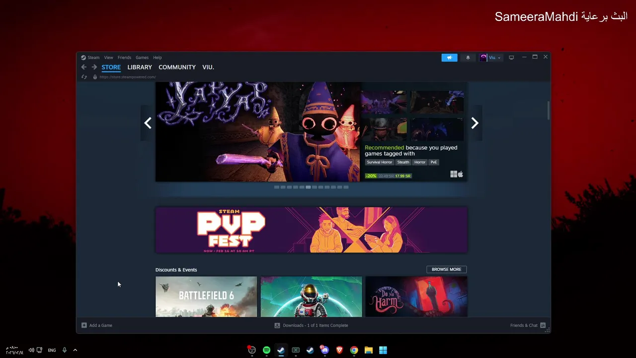The width and height of the screenshot is (636, 358).
Task: Open the Do No Harm tile
Action: coord(416,296)
